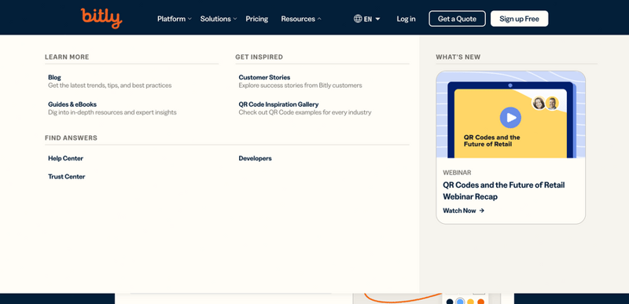The height and width of the screenshot is (304, 629).
Task: Click 'Check out QR Code examples for every industry'
Action: 305,112
